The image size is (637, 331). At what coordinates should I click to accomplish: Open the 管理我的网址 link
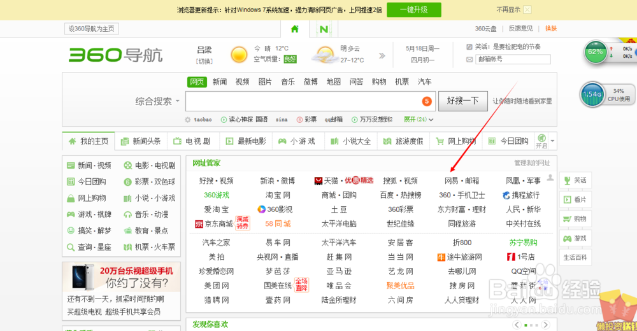tap(532, 163)
